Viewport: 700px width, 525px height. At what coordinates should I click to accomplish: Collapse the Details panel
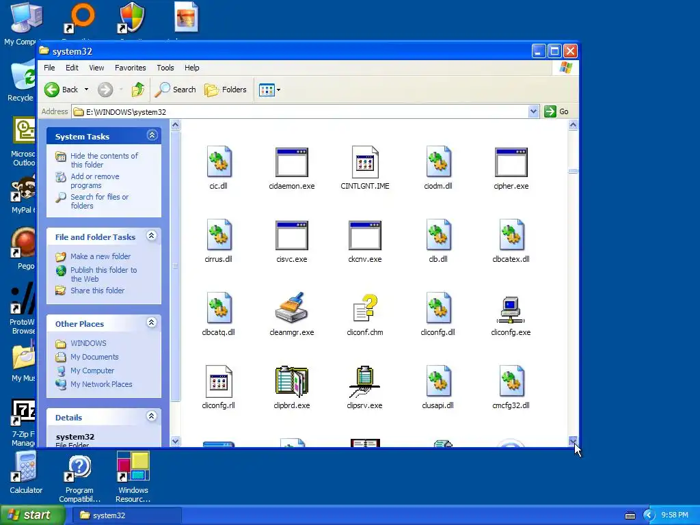[x=152, y=416]
